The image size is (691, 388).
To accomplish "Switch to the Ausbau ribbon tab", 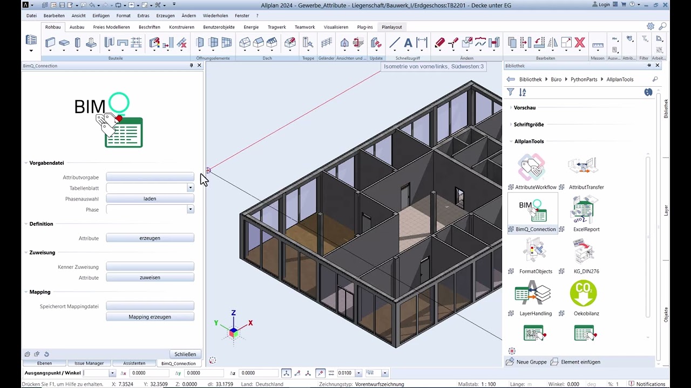I will tap(77, 27).
